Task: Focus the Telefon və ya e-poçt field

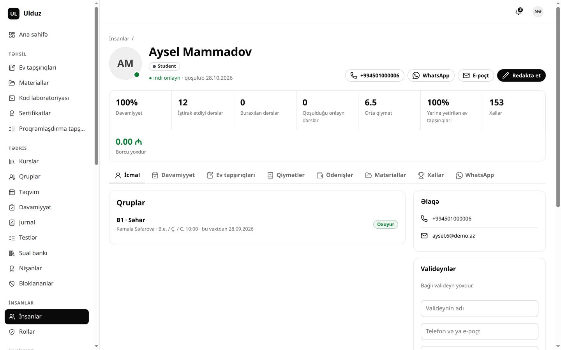Action: (480, 331)
